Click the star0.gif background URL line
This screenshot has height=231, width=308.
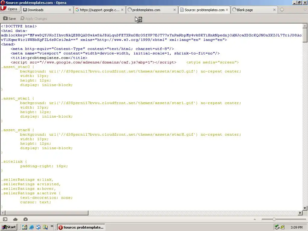131,71
